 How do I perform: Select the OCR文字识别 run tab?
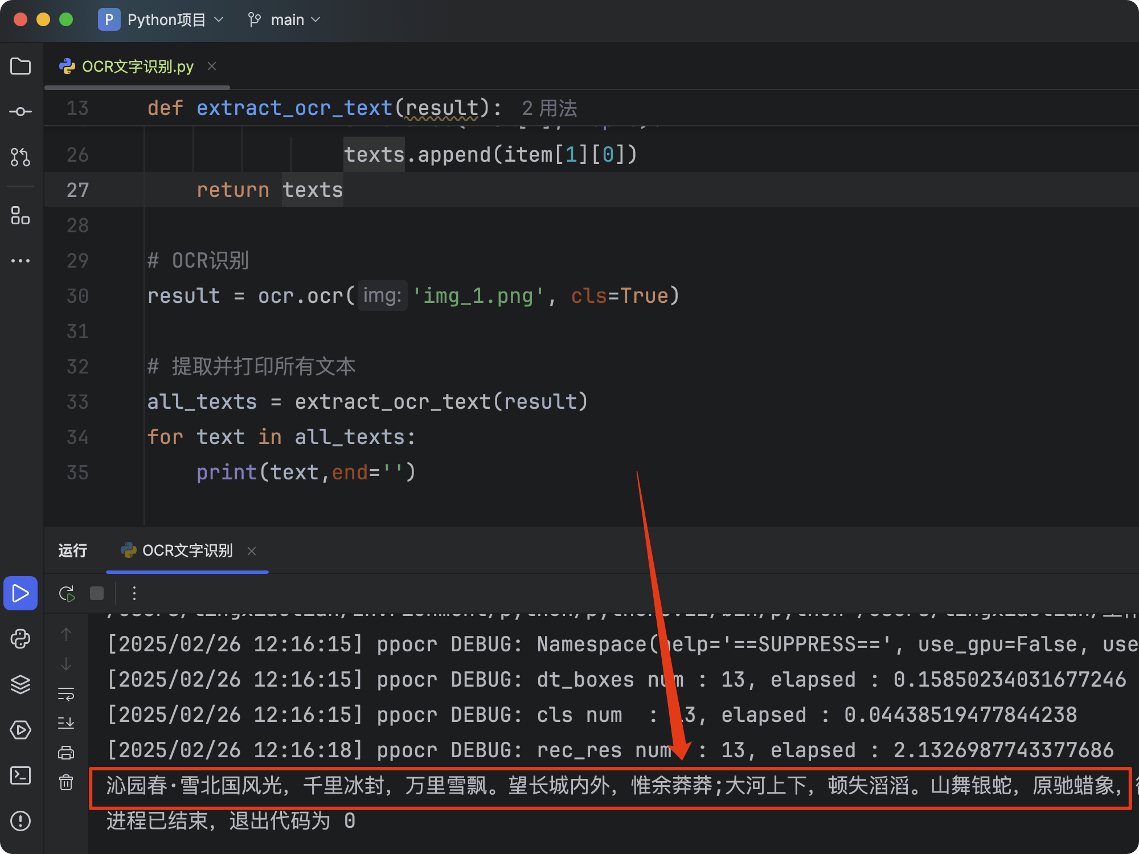pyautogui.click(x=187, y=551)
